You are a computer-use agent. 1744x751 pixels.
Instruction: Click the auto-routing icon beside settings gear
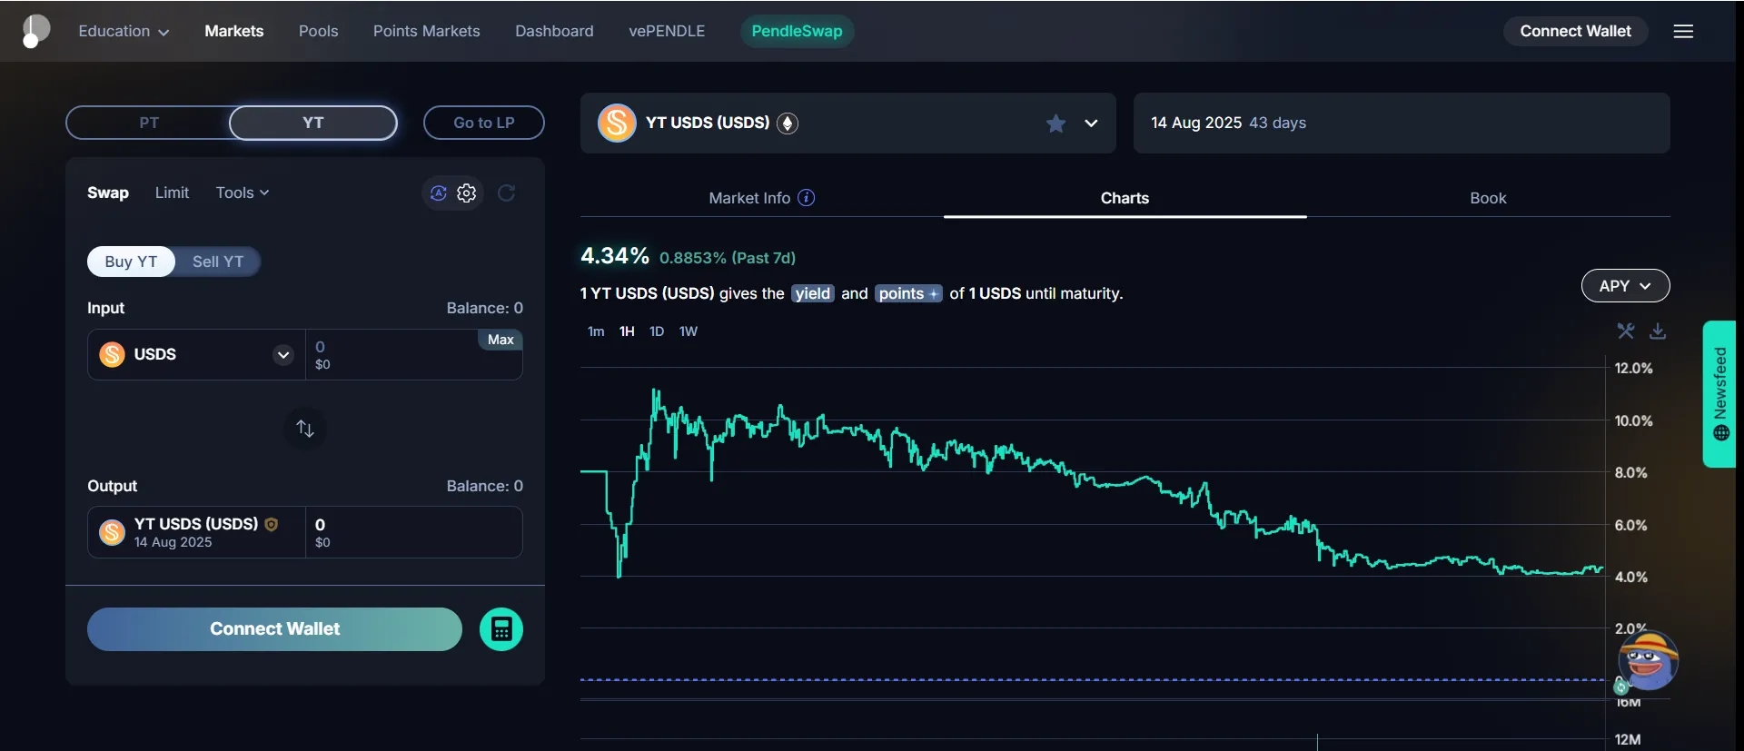pyautogui.click(x=438, y=193)
